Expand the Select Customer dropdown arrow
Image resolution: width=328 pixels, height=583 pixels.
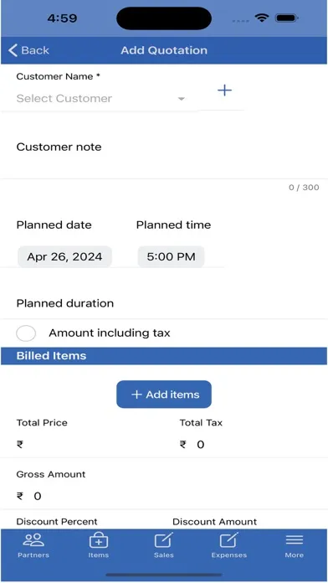pos(182,99)
